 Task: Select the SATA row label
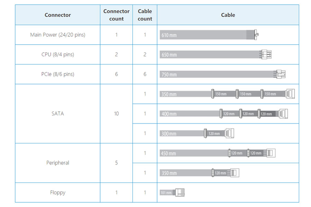[58, 114]
